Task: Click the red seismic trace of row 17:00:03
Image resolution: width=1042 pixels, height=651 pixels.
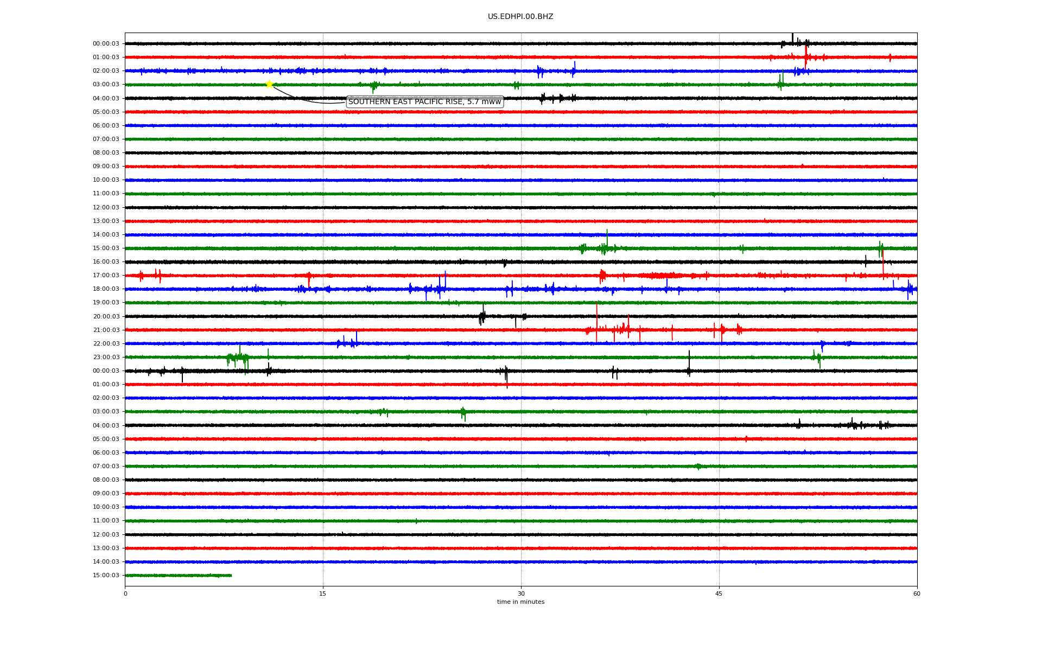Action: click(x=521, y=276)
